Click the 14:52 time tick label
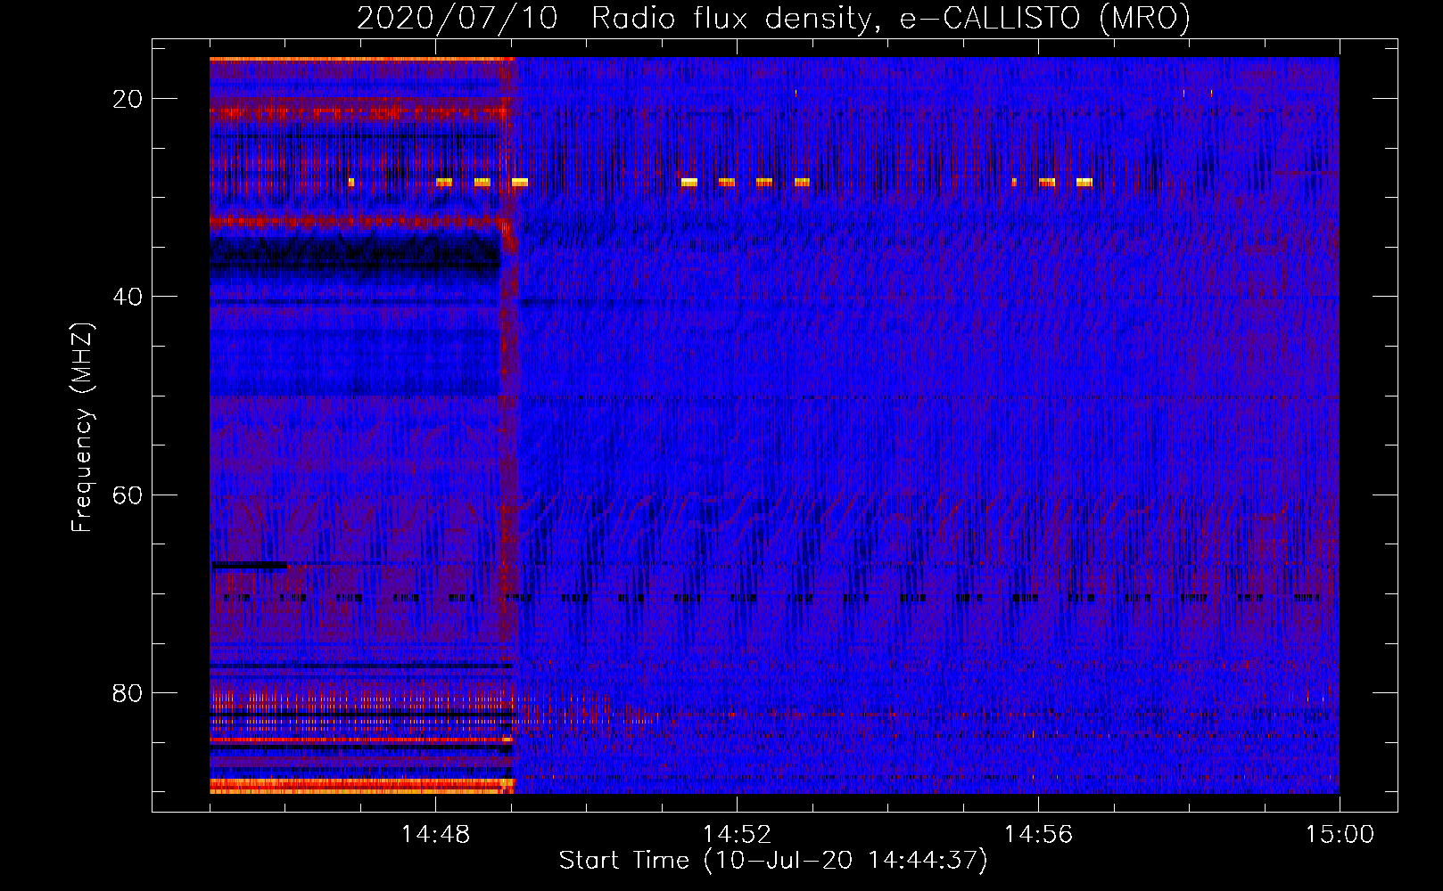1443x891 pixels. (x=737, y=835)
